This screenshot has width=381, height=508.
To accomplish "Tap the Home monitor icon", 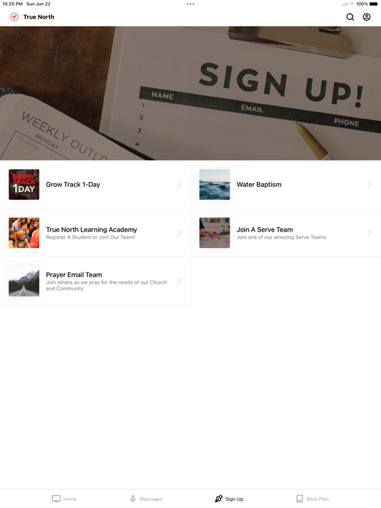I will [56, 499].
